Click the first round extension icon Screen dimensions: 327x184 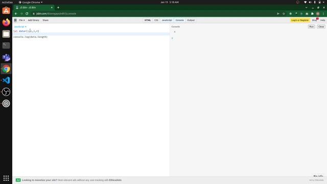coord(291,14)
